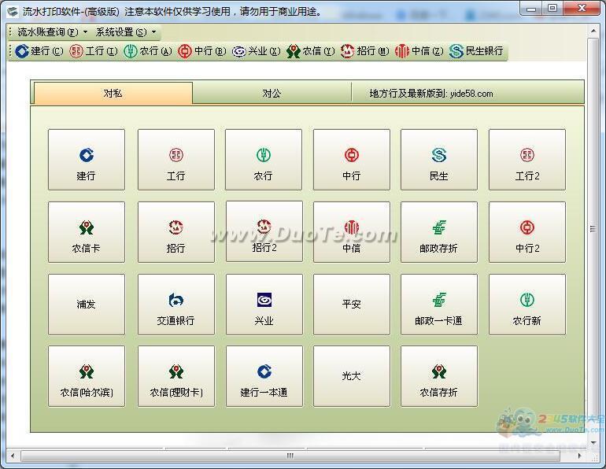This screenshot has width=606, height=469.
Task: Open the 地方行及最新版到 yide58.com tab
Action: [x=431, y=93]
